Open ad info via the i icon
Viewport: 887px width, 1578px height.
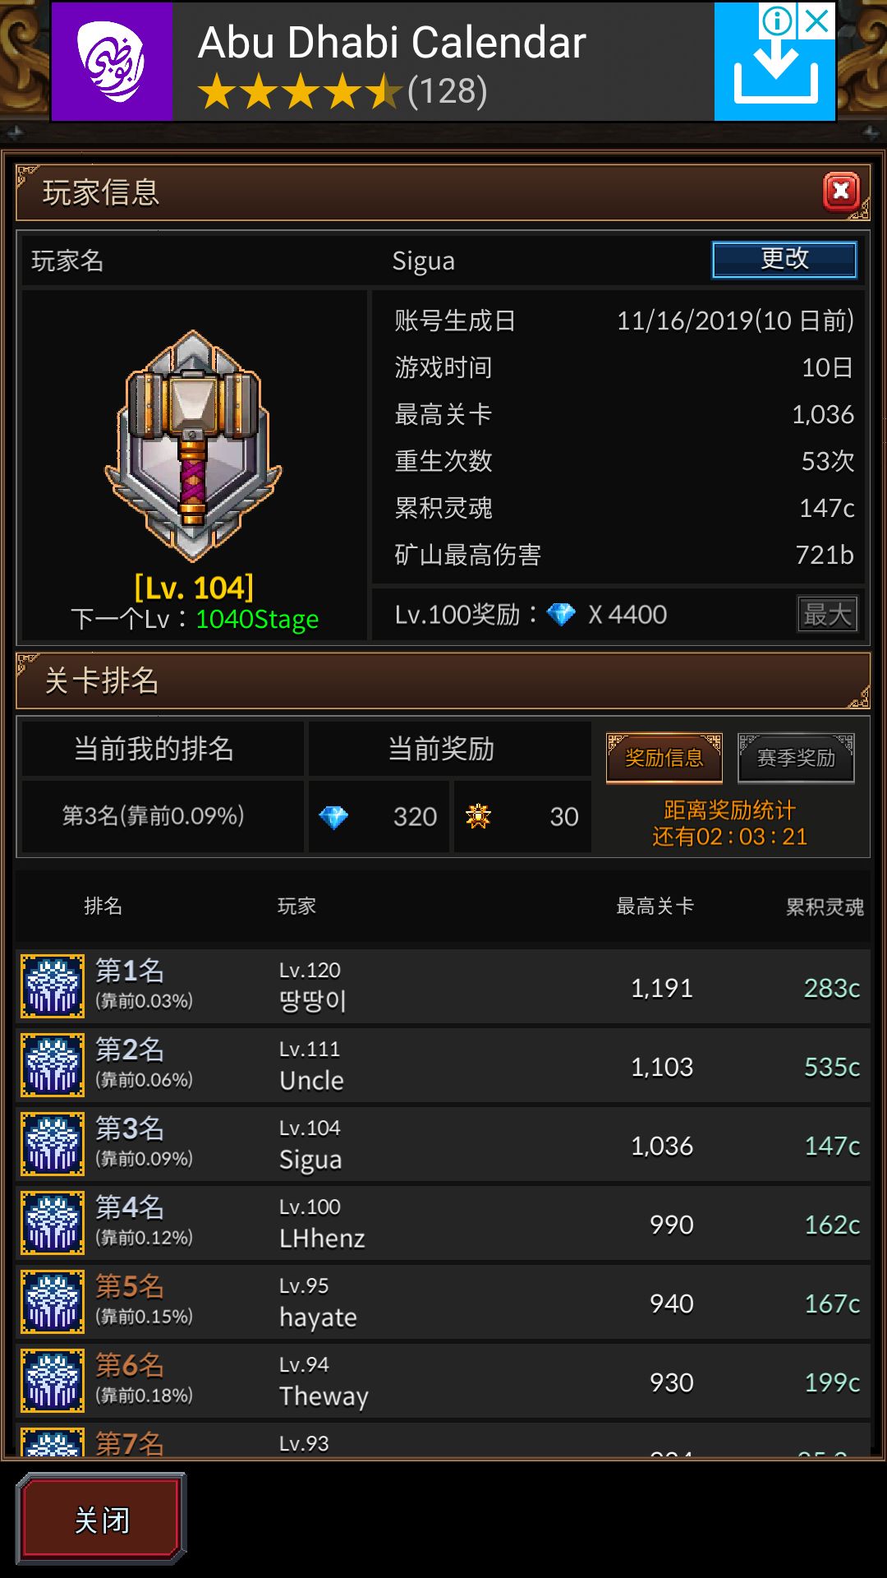click(777, 21)
